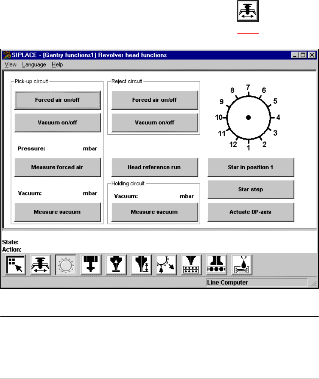The height and width of the screenshot is (379, 319).
Task: Minimize the SIPLACE window
Action: [x=295, y=55]
